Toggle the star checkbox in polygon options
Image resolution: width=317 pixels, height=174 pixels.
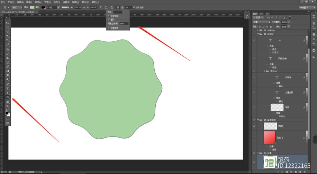point(109,19)
